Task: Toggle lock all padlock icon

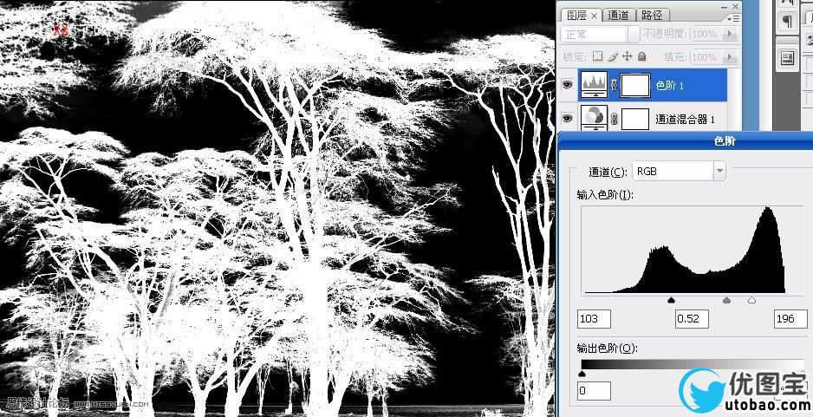Action: point(642,55)
